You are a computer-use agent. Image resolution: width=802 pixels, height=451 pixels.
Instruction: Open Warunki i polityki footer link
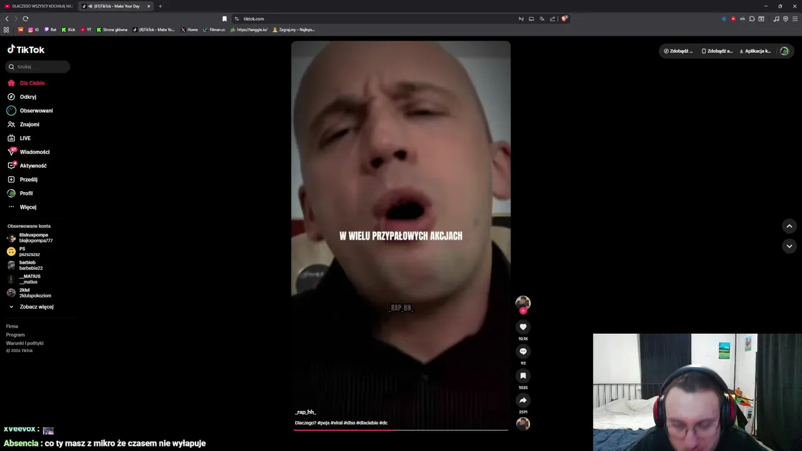coord(24,343)
